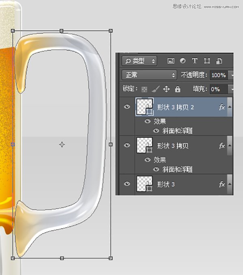The width and height of the screenshot is (243, 275).
Task: Open the 填充 slider arrow
Action: [231, 89]
